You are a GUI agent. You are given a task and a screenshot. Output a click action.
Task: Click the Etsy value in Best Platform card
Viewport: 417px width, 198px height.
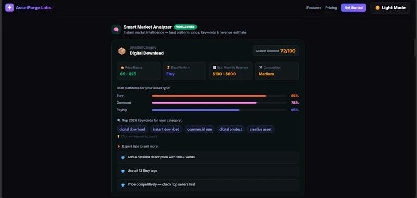(x=170, y=74)
